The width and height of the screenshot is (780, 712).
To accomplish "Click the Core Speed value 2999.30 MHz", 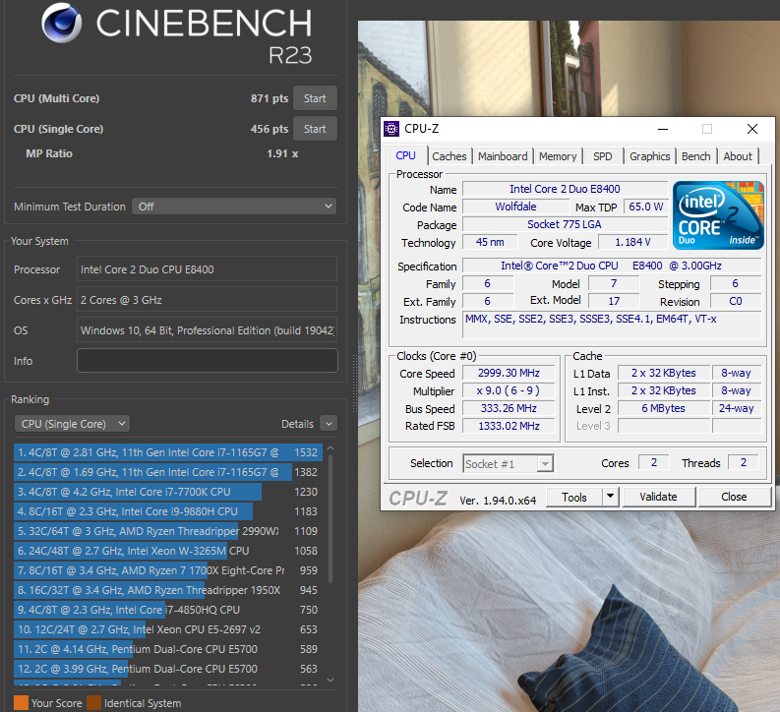I will point(509,373).
